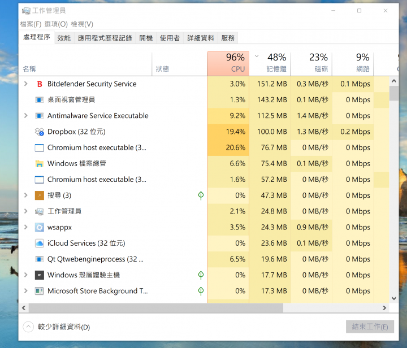This screenshot has width=407, height=348.
Task: Expand the 搜尋 (3) process group
Action: click(25, 195)
